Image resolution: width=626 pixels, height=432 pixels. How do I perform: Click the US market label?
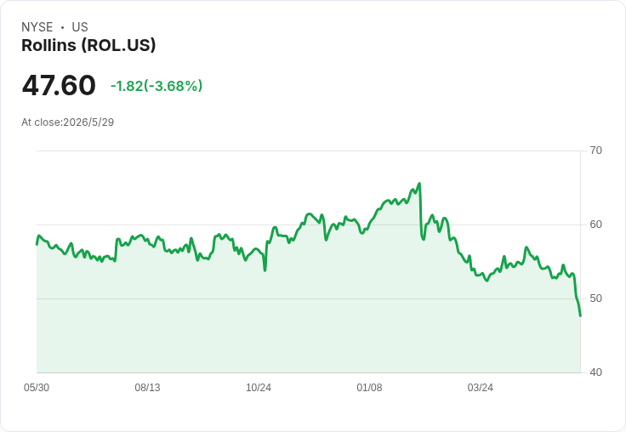click(x=80, y=27)
